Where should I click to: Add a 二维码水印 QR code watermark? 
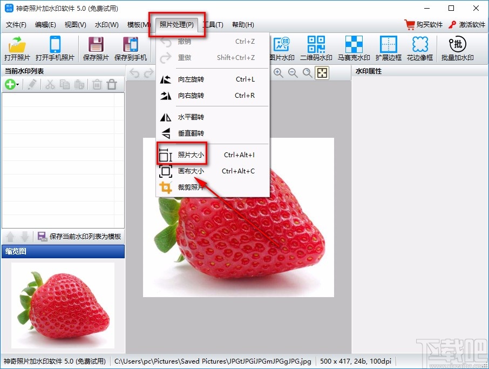316,48
